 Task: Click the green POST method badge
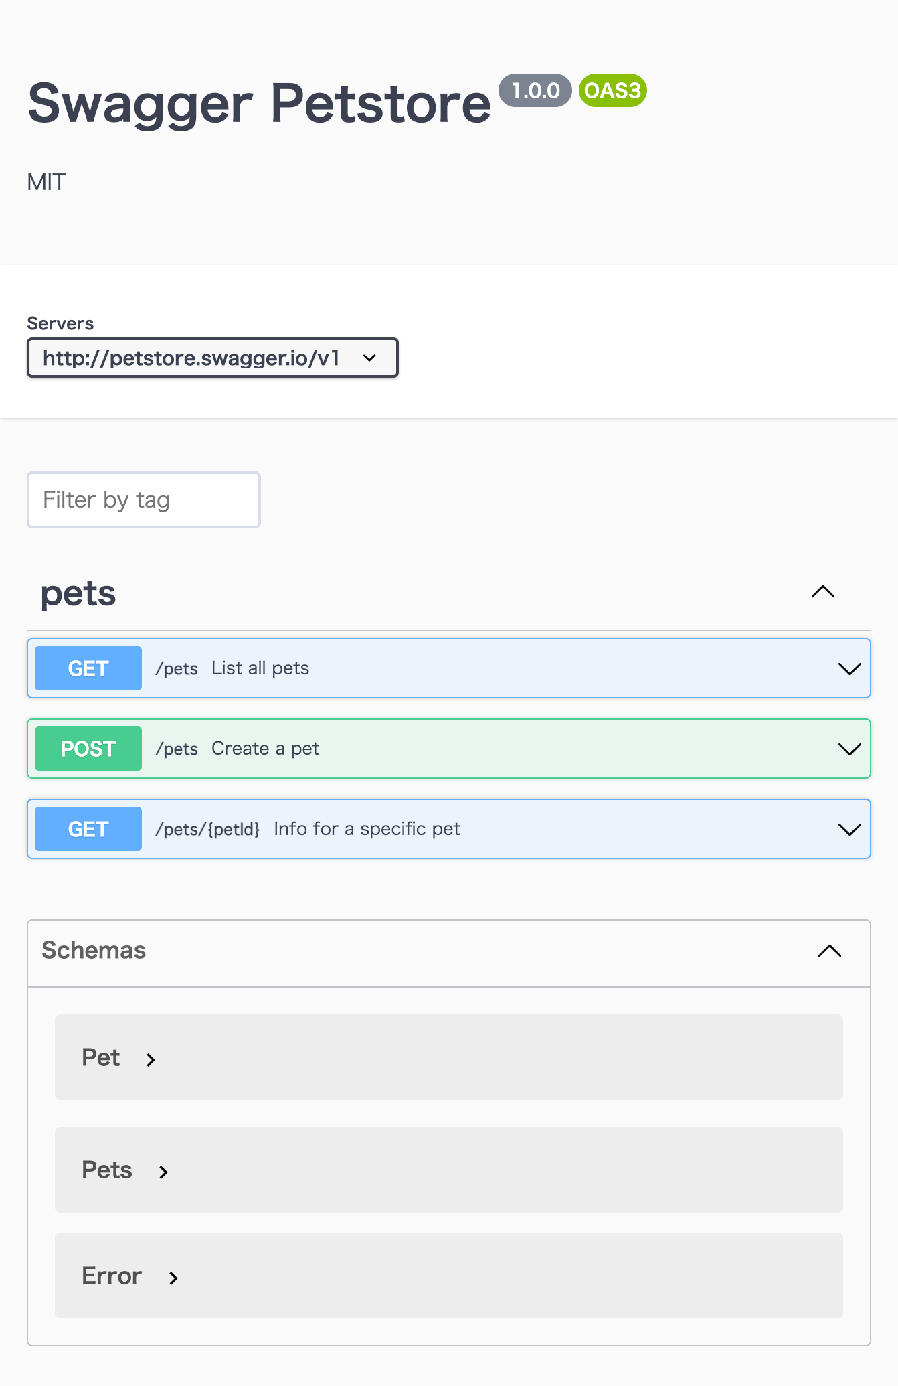tap(88, 749)
